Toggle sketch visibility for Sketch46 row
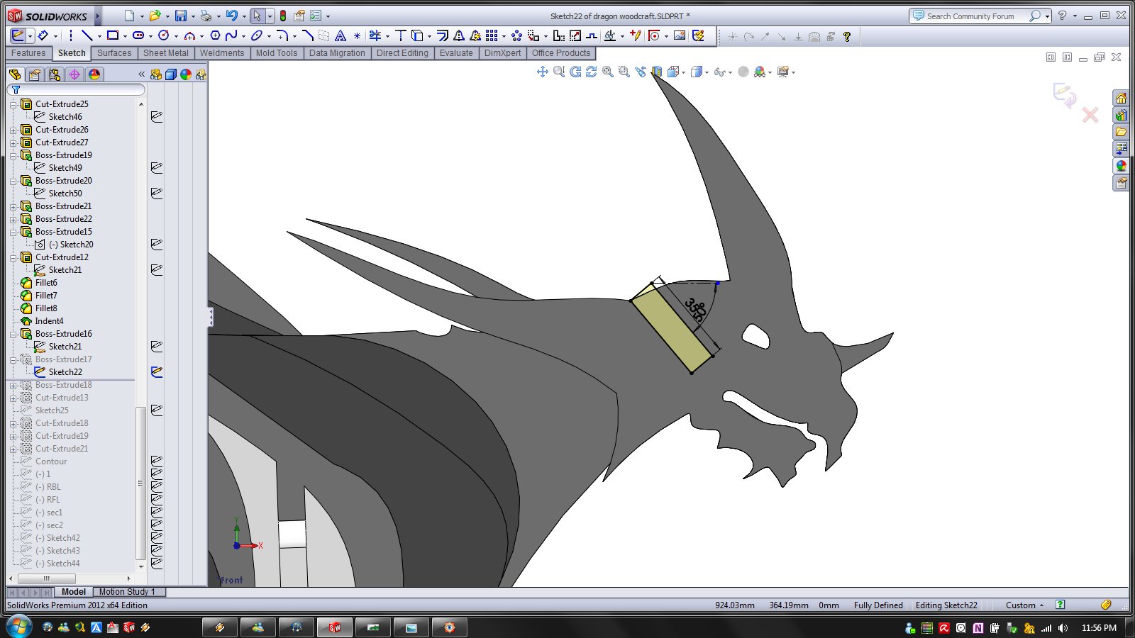 157,117
